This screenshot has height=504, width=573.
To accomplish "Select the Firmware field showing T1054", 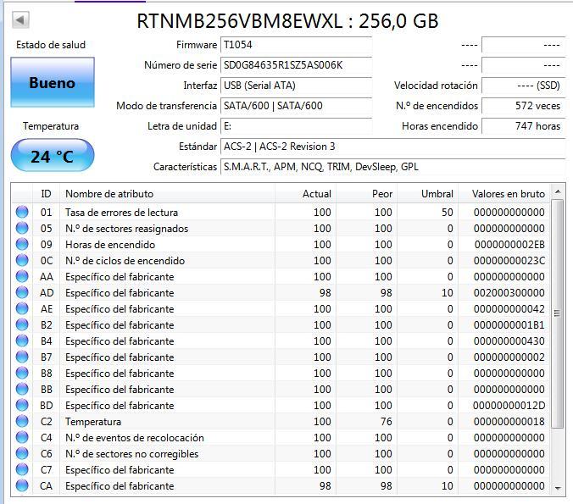I will (296, 45).
